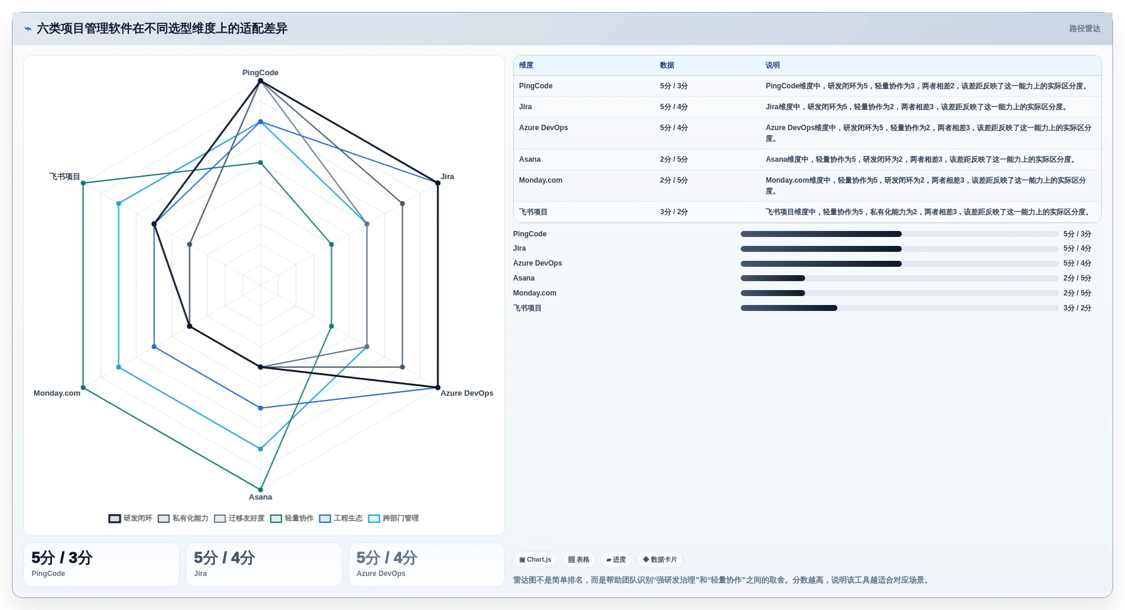The height and width of the screenshot is (610, 1125).
Task: Click the 表格 tag chip
Action: click(x=579, y=560)
